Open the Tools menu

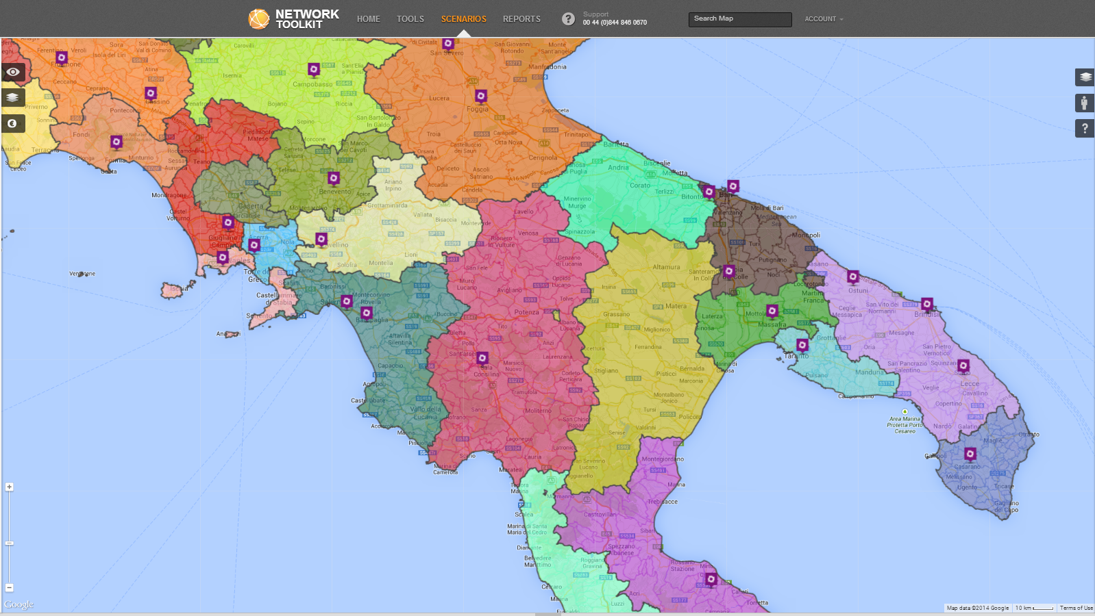[410, 19]
